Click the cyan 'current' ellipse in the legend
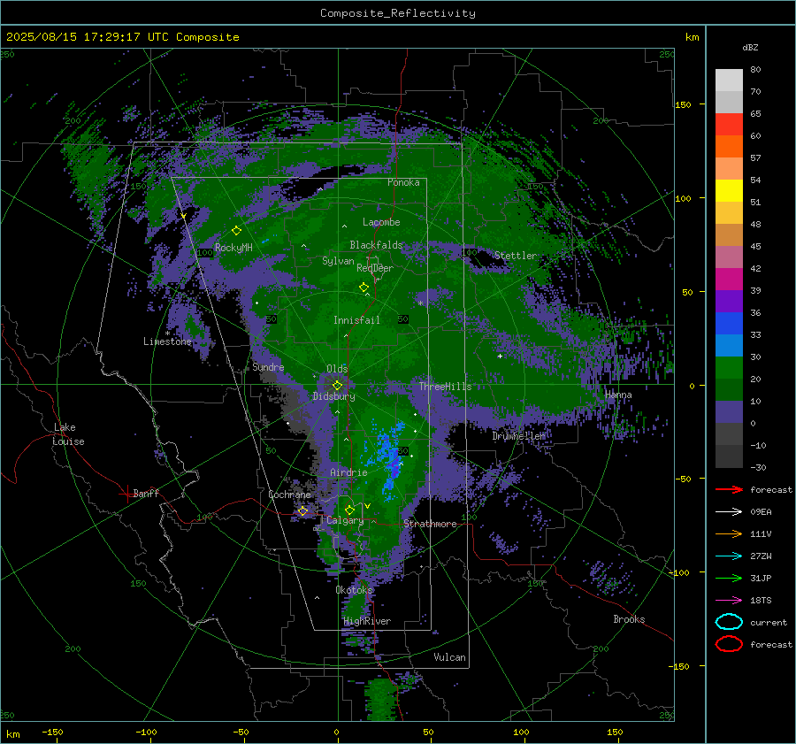The image size is (796, 744). click(729, 622)
